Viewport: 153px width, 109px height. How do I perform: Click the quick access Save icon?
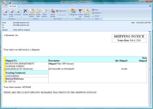[x=10, y=2]
